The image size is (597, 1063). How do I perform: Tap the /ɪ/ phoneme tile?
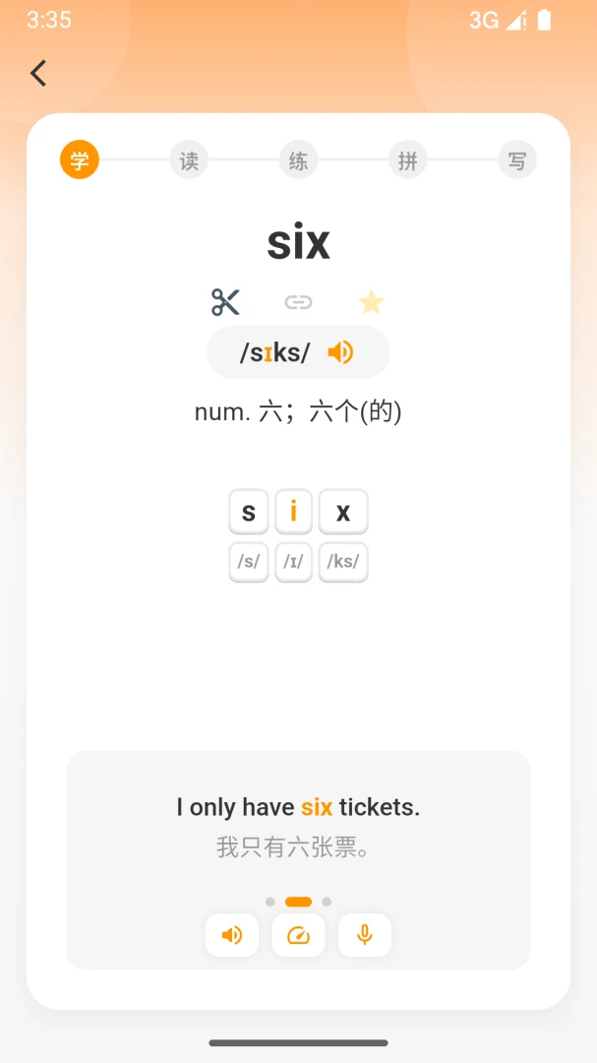pos(293,562)
